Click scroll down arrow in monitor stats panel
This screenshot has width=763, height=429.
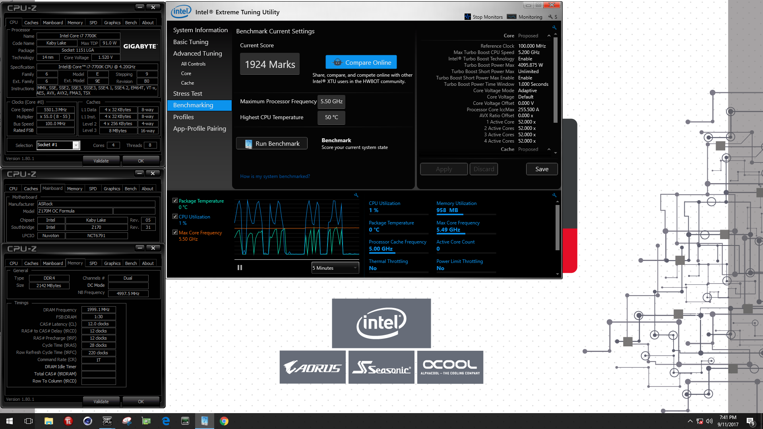click(557, 274)
